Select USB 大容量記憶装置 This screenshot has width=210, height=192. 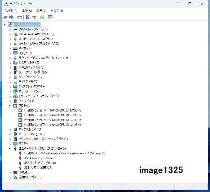coord(38,168)
